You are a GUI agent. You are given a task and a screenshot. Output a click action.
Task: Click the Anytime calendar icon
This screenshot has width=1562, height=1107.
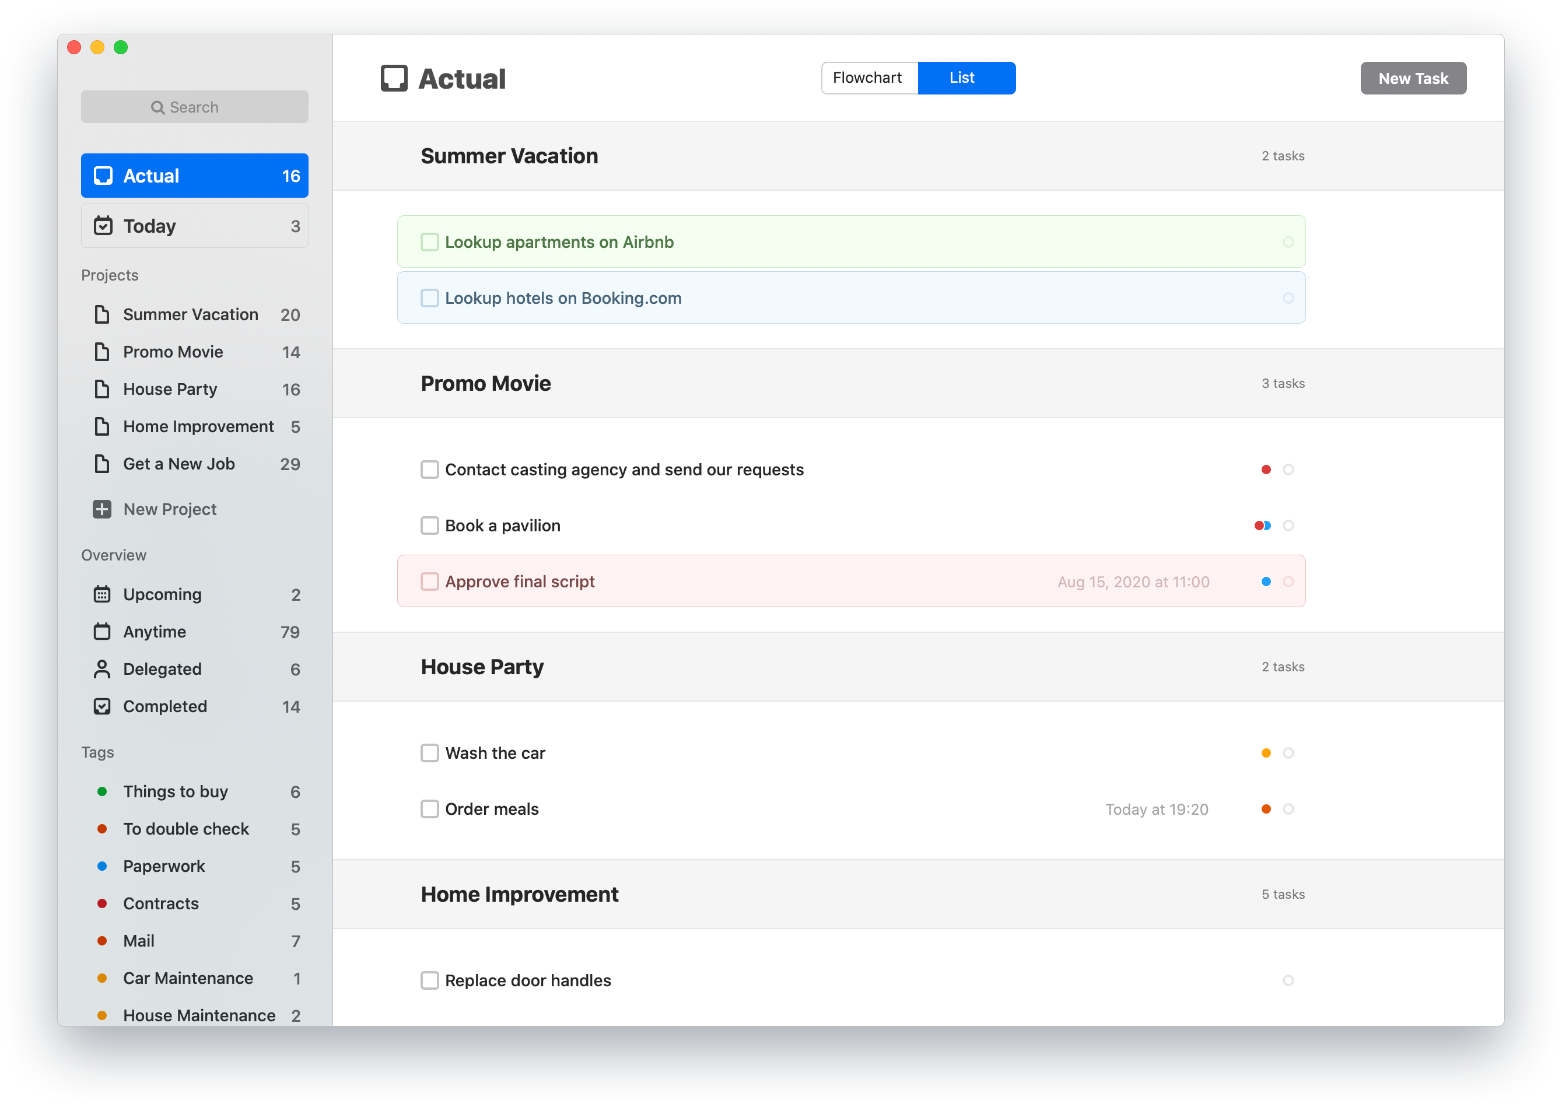point(102,632)
